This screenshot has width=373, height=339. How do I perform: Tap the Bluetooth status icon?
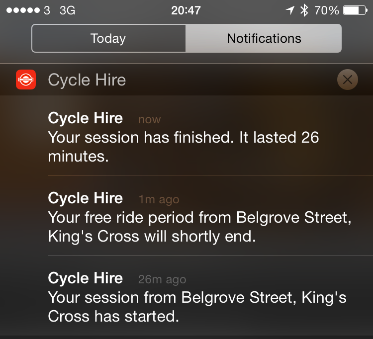pos(304,10)
